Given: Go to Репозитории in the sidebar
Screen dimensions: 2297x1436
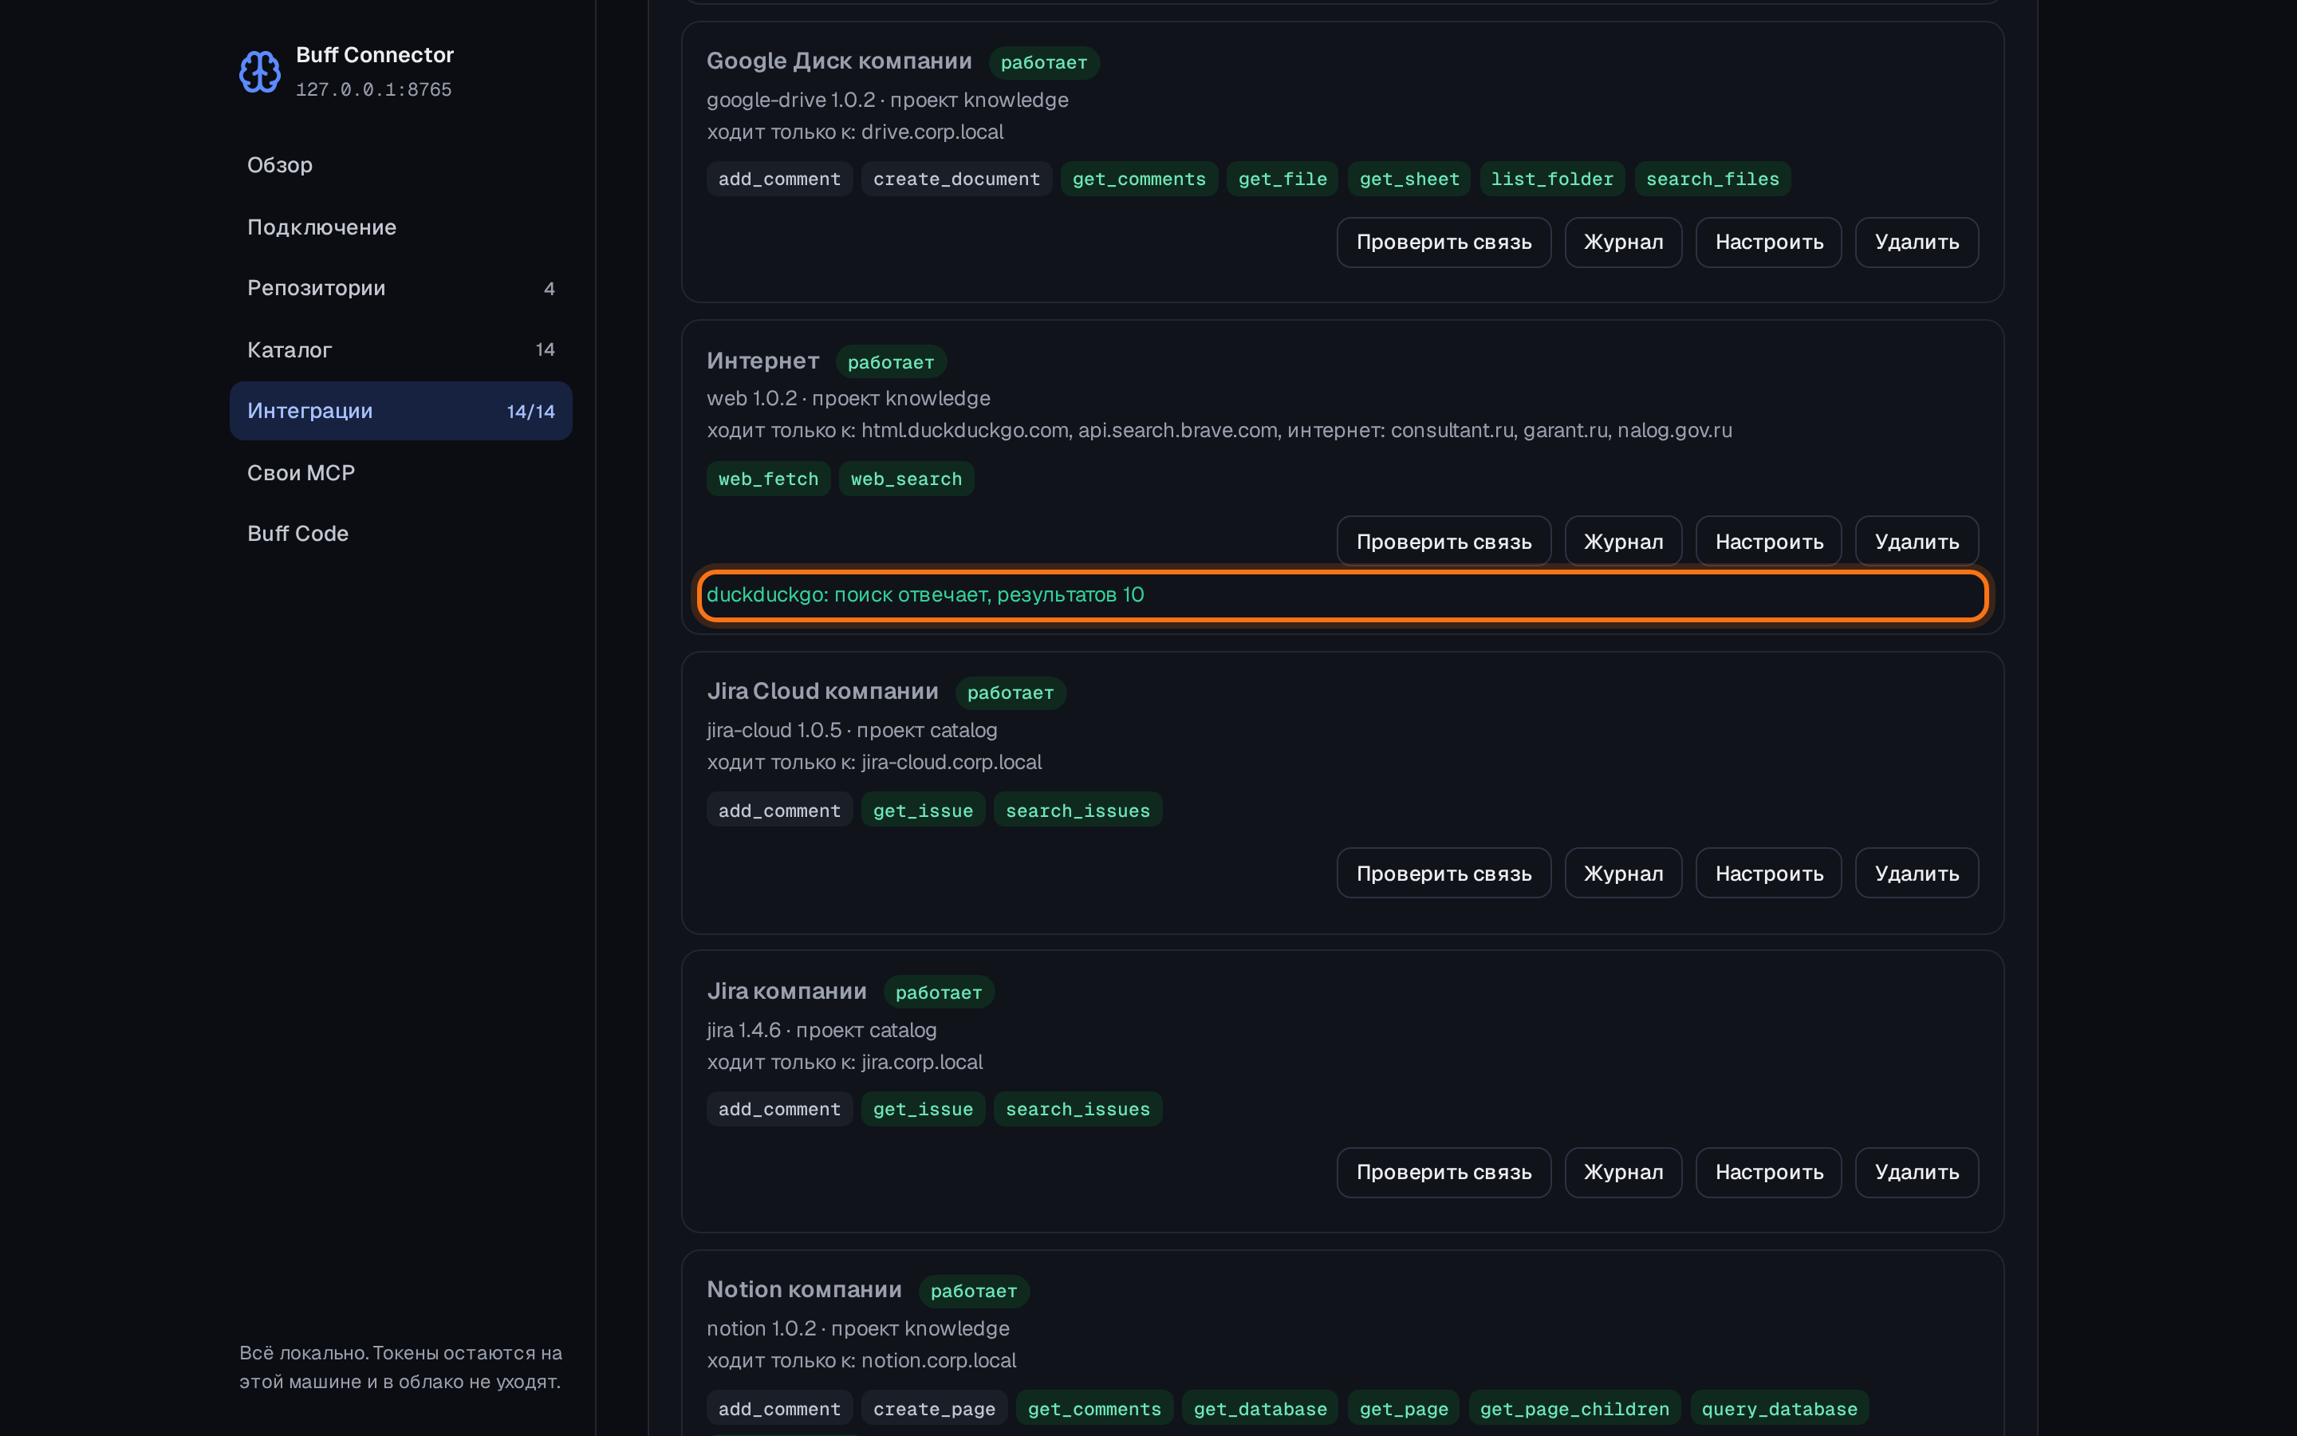Looking at the screenshot, I should click(400, 288).
